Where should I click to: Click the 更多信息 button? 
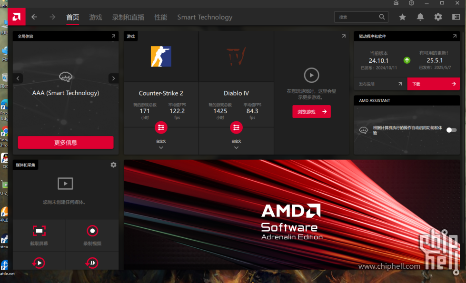coord(66,143)
